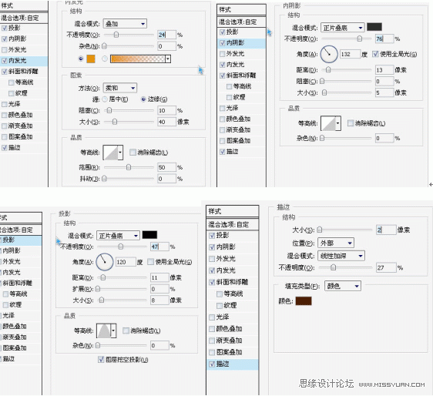Toggle 内发光 checkbox in the Stroke dialog's style list
433x396 pixels.
click(x=212, y=270)
